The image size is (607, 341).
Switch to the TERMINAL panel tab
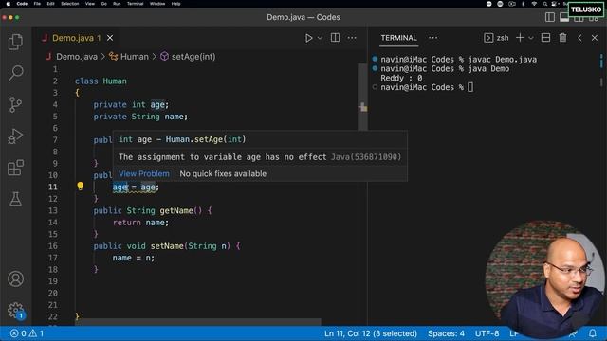click(x=398, y=38)
